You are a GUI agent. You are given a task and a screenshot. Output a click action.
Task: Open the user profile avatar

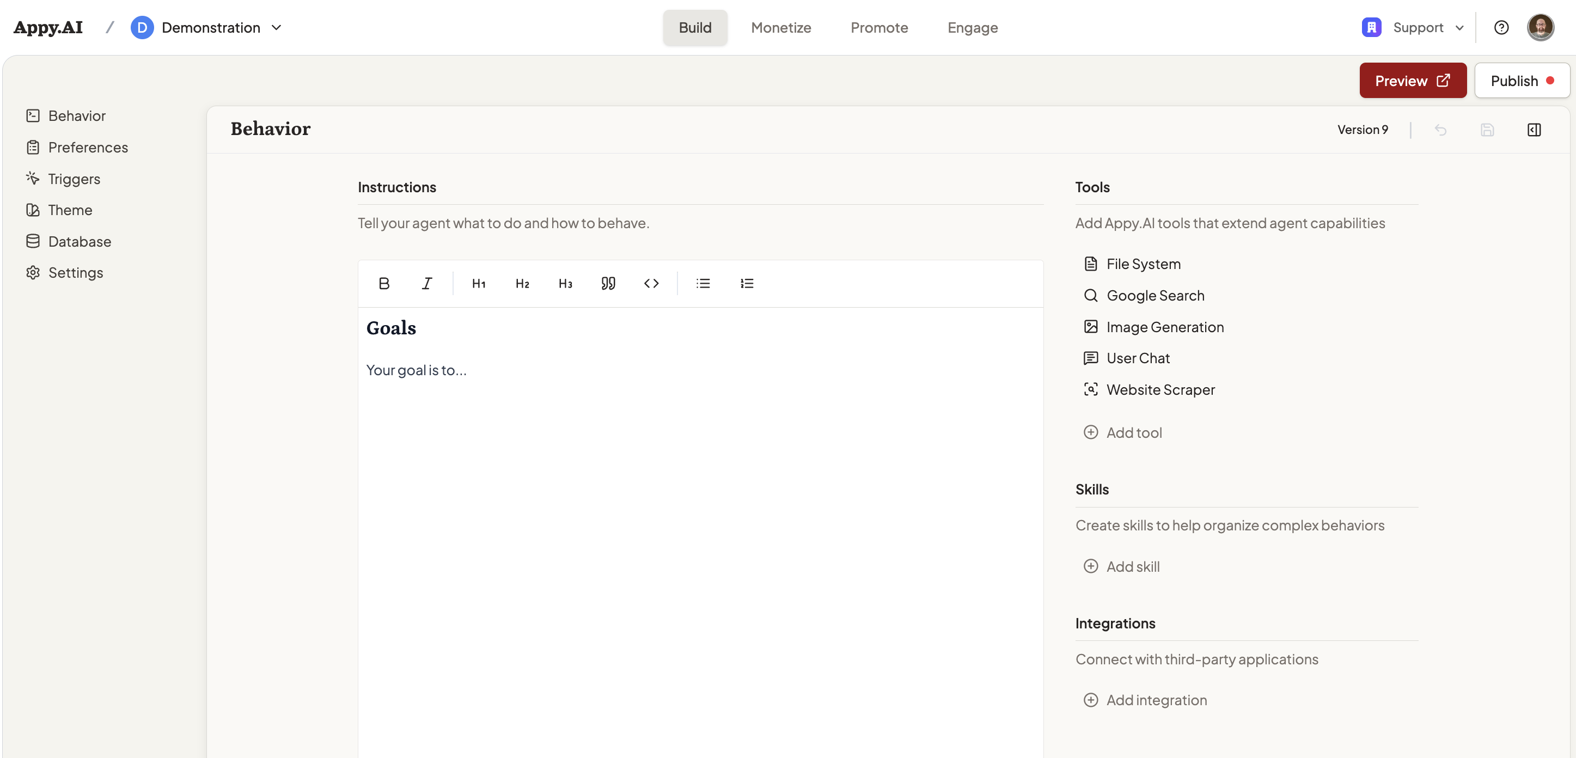tap(1540, 28)
